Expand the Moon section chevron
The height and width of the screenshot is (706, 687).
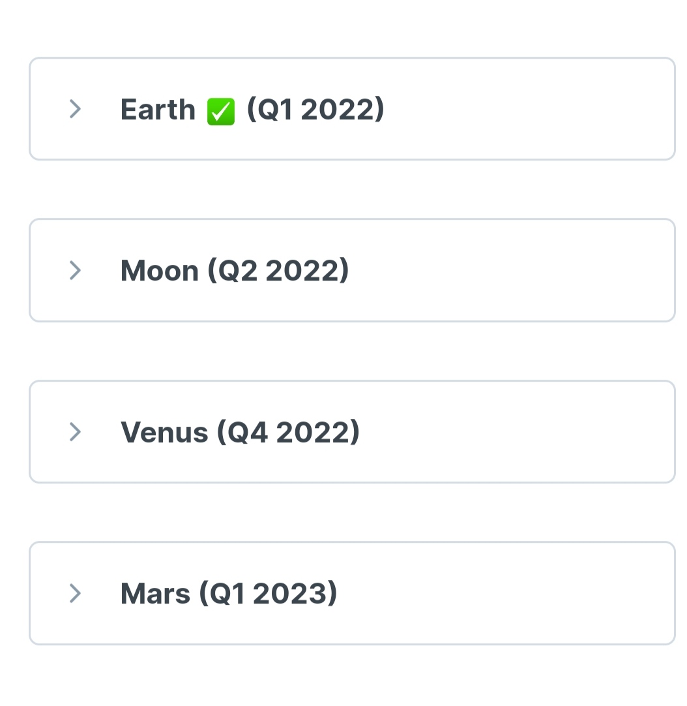pos(75,270)
